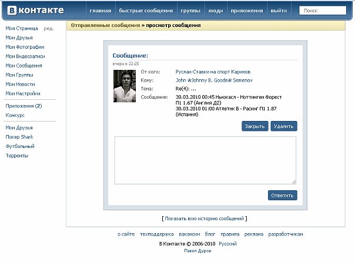Click the Отправленные сообщения breadcrumb link
Viewport: 355px width, 266px height.
point(105,25)
